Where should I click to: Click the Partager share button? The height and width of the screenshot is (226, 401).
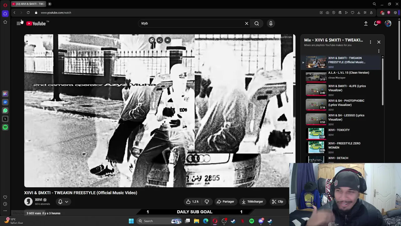pos(226,202)
